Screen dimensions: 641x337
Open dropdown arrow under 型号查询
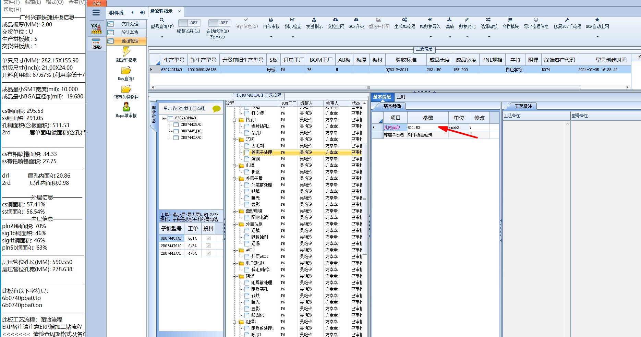pos(162,37)
